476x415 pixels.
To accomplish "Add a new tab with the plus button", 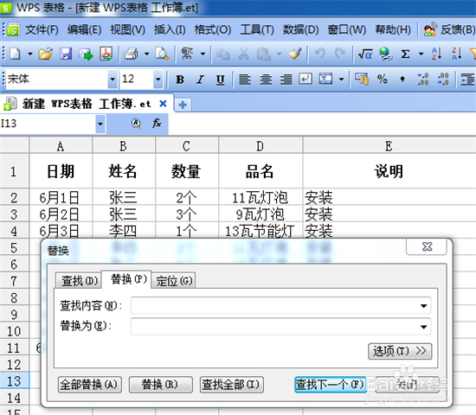I will pyautogui.click(x=183, y=105).
